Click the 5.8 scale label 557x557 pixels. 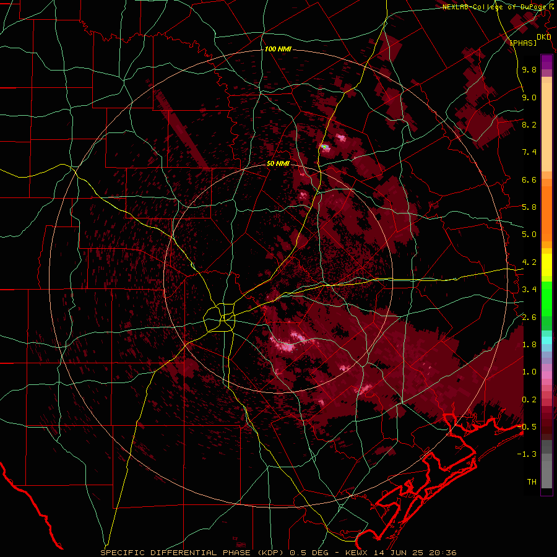coord(529,207)
